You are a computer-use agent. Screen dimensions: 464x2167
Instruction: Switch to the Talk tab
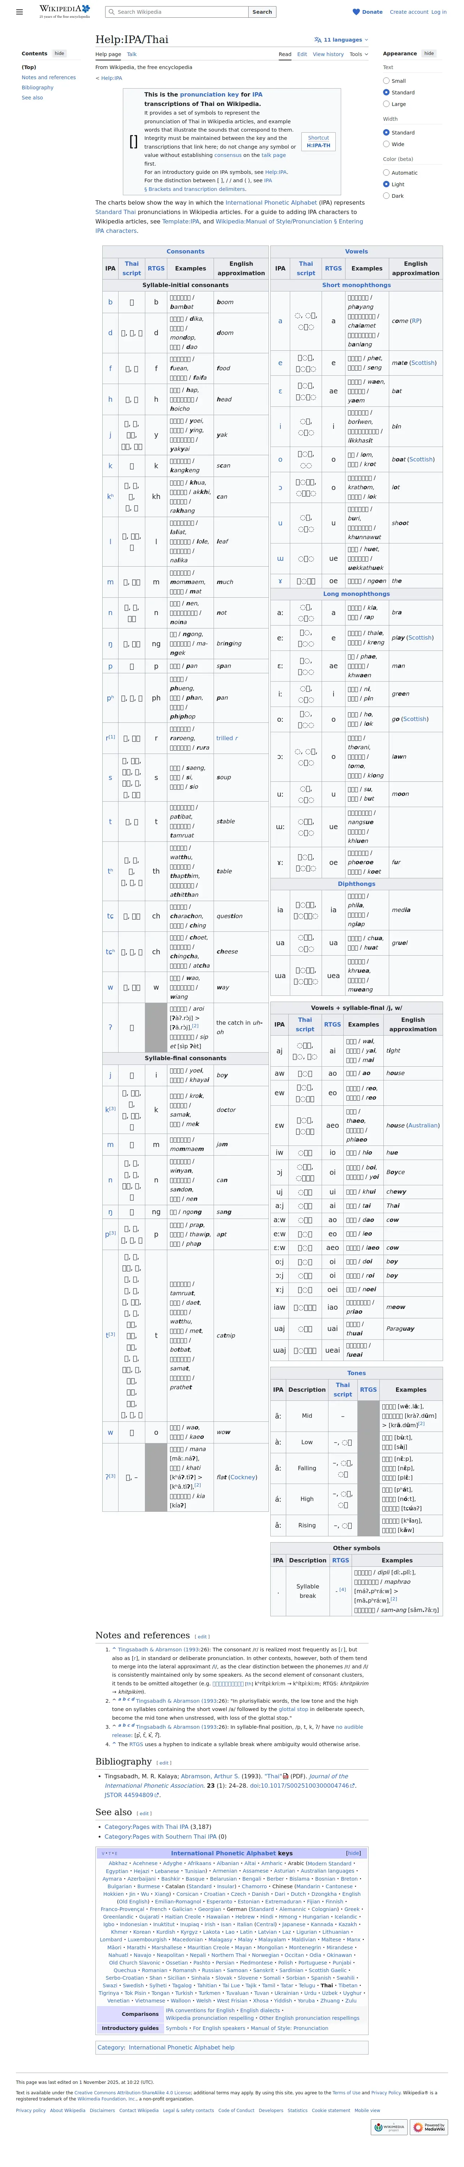pyautogui.click(x=132, y=54)
